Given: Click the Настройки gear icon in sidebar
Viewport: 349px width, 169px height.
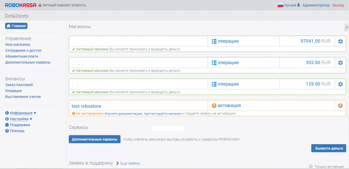Looking at the screenshot, I should tap(7, 119).
